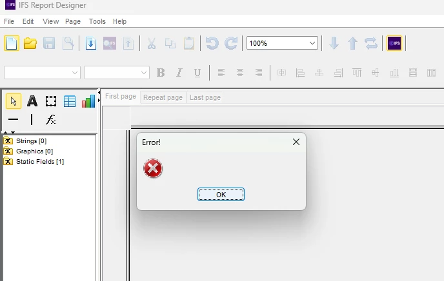Open the Page menu
This screenshot has height=281, width=444.
pos(73,21)
